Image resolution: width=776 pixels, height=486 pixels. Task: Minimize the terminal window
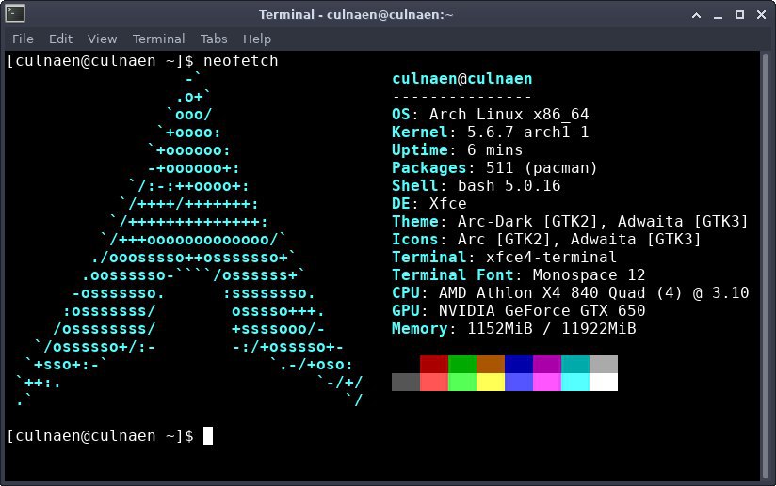click(x=718, y=16)
